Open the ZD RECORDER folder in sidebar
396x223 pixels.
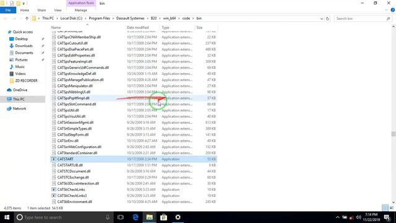tap(26, 81)
